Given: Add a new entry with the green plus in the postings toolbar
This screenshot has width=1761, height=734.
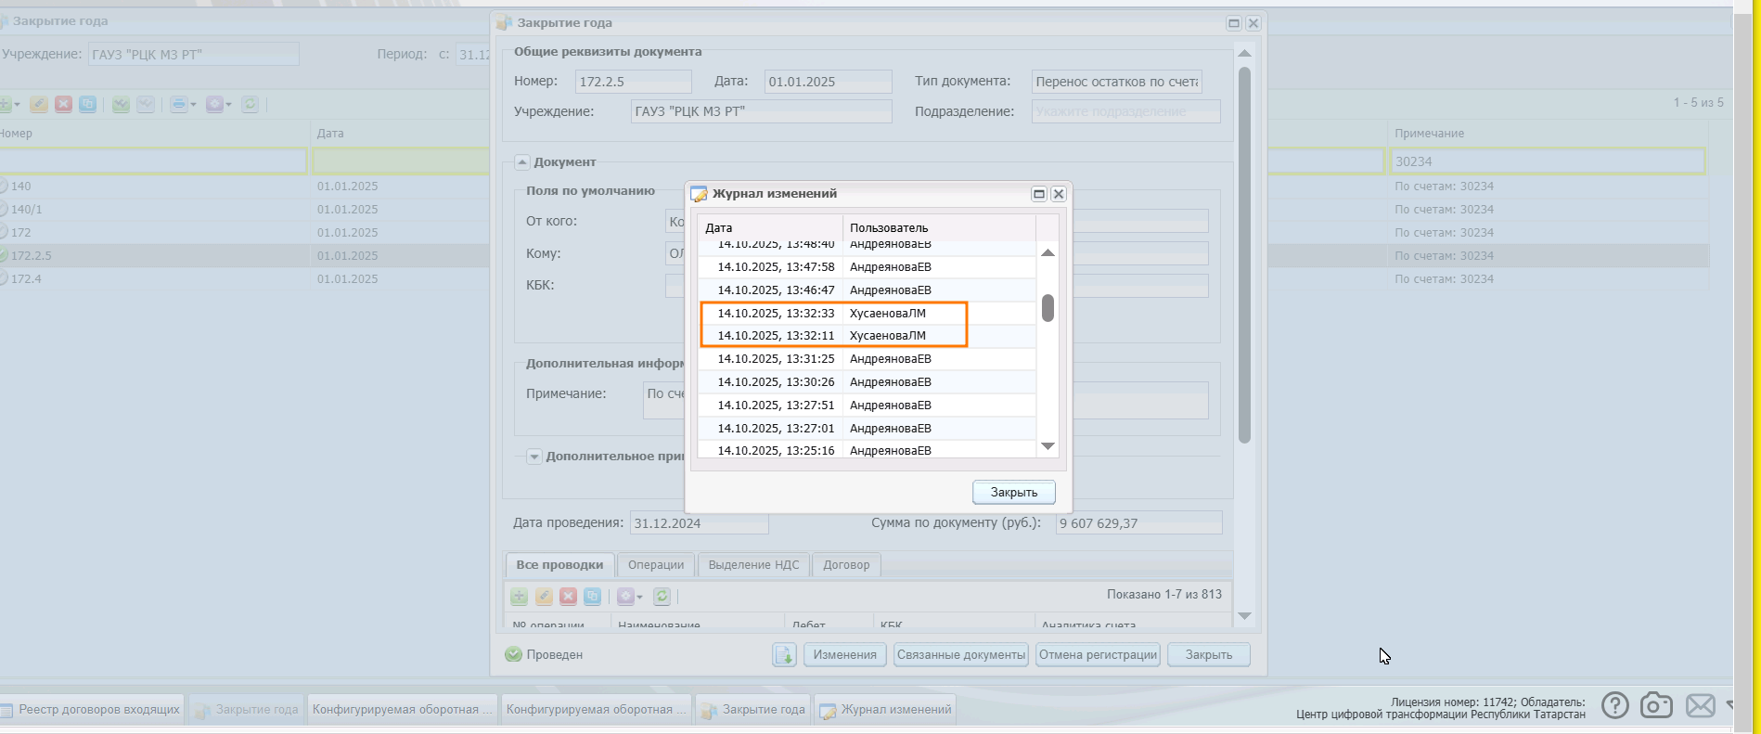Looking at the screenshot, I should point(520,597).
